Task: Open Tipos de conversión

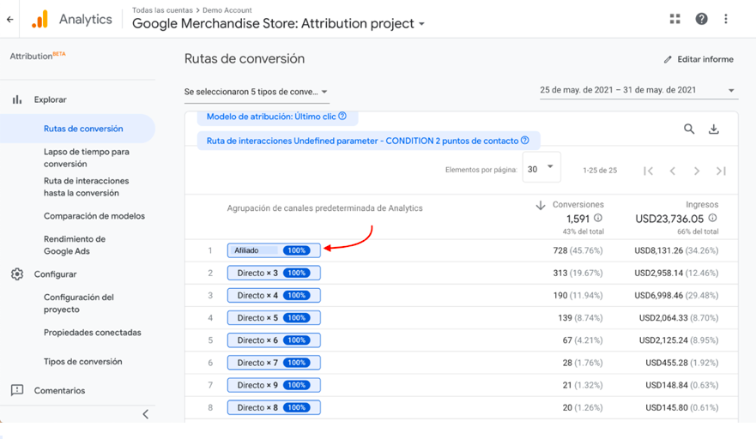Action: click(x=82, y=362)
